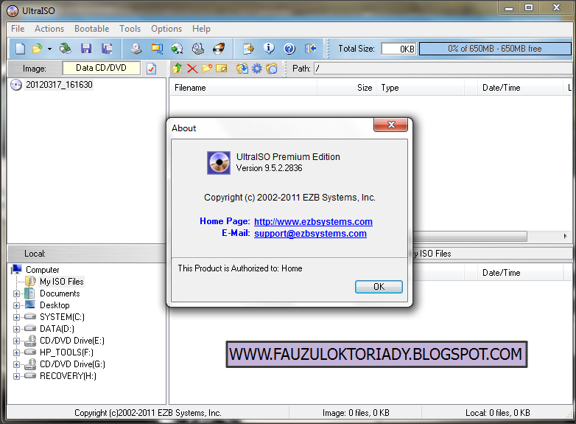576x424 pixels.
Task: Click the Save floppy disk icon
Action: (x=86, y=49)
